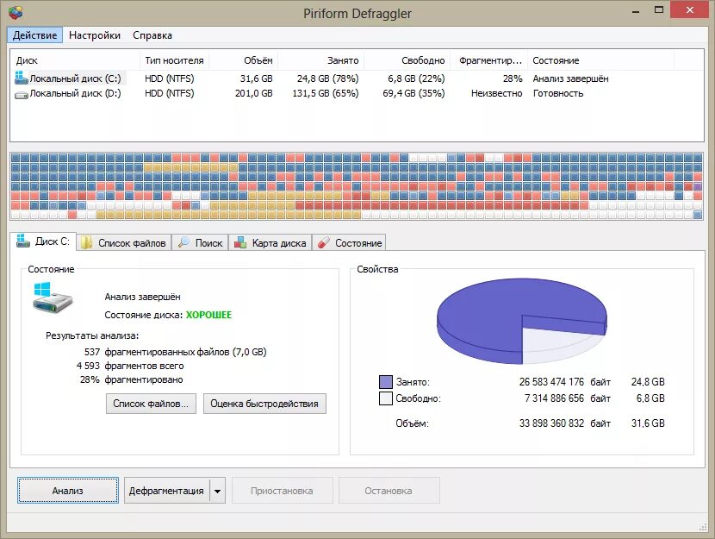Click the 6,8 GB (22%) free cell

[416, 78]
